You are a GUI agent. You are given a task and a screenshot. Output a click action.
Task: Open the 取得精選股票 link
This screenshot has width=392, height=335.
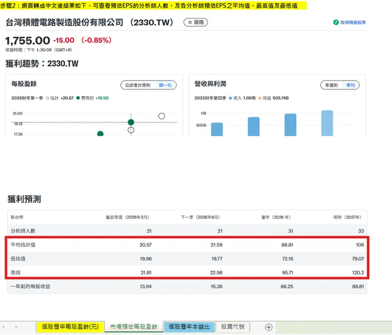click(353, 22)
